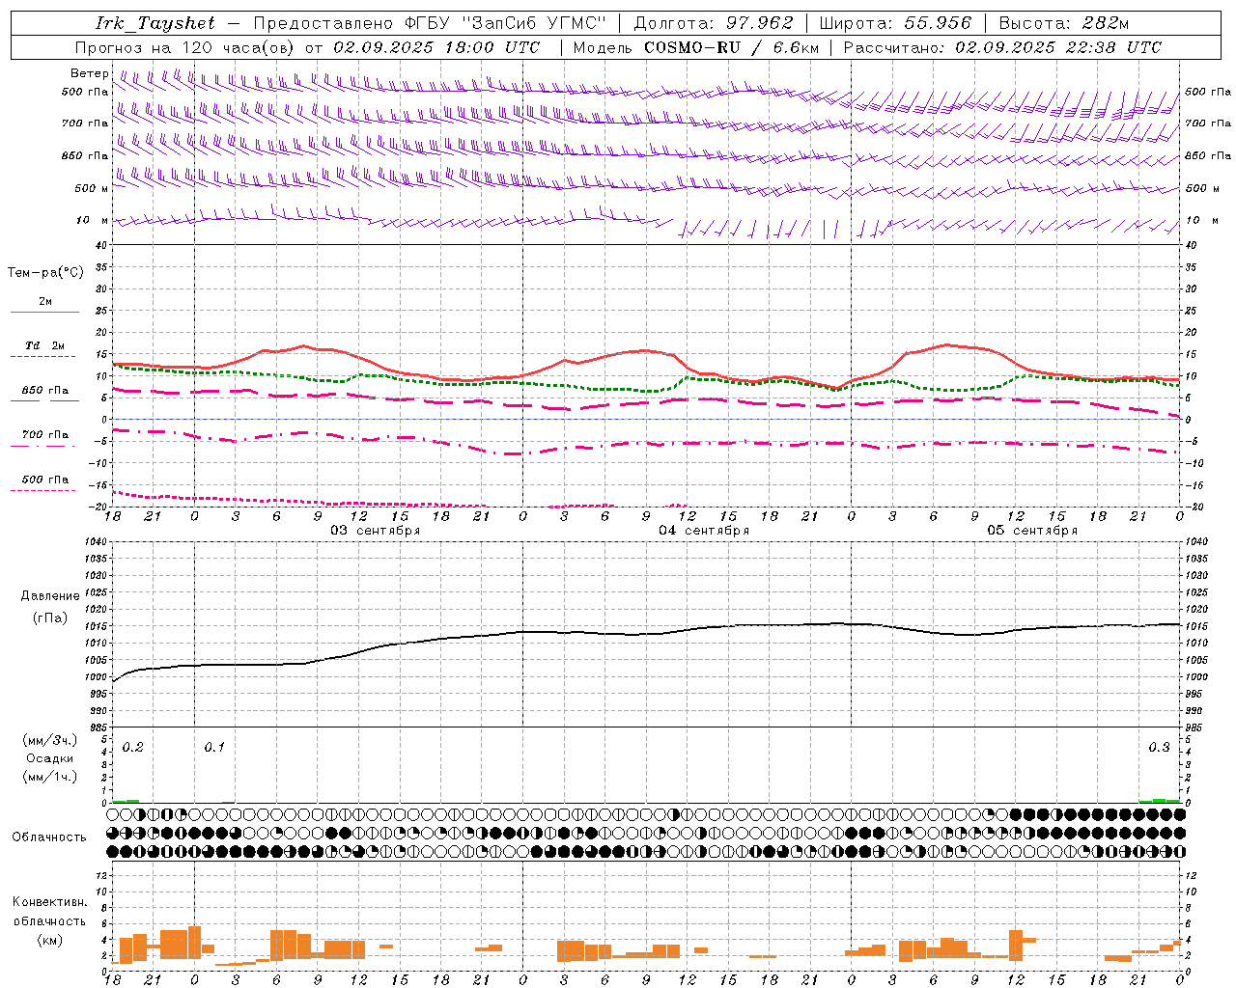Viewport: 1236px width, 988px height.
Task: Click the Давление chart label
Action: [50, 595]
